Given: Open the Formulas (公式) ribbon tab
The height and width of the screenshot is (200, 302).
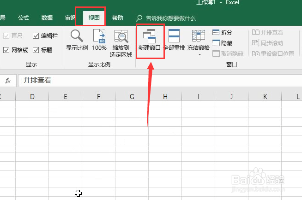Looking at the screenshot, I should pos(24,18).
